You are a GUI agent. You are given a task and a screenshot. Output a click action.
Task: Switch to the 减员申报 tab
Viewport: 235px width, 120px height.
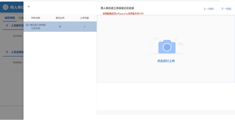pyautogui.click(x=10, y=18)
